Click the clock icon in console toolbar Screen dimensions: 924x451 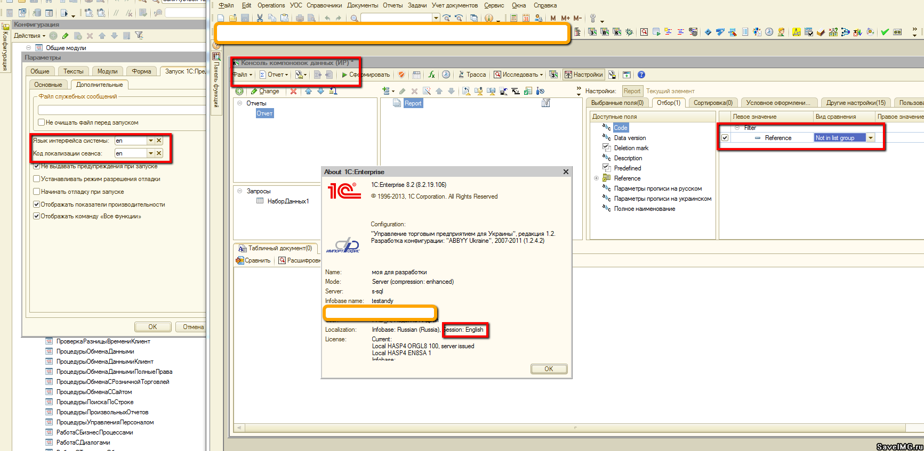click(446, 75)
